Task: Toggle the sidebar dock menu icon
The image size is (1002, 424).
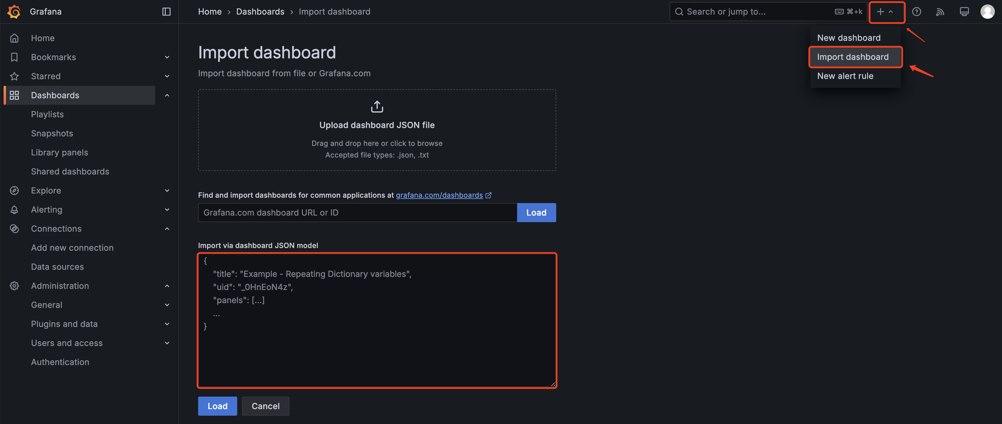Action: [x=167, y=12]
